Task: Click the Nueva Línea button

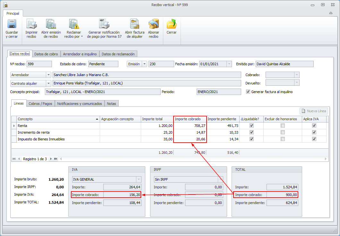Action: coord(314,111)
